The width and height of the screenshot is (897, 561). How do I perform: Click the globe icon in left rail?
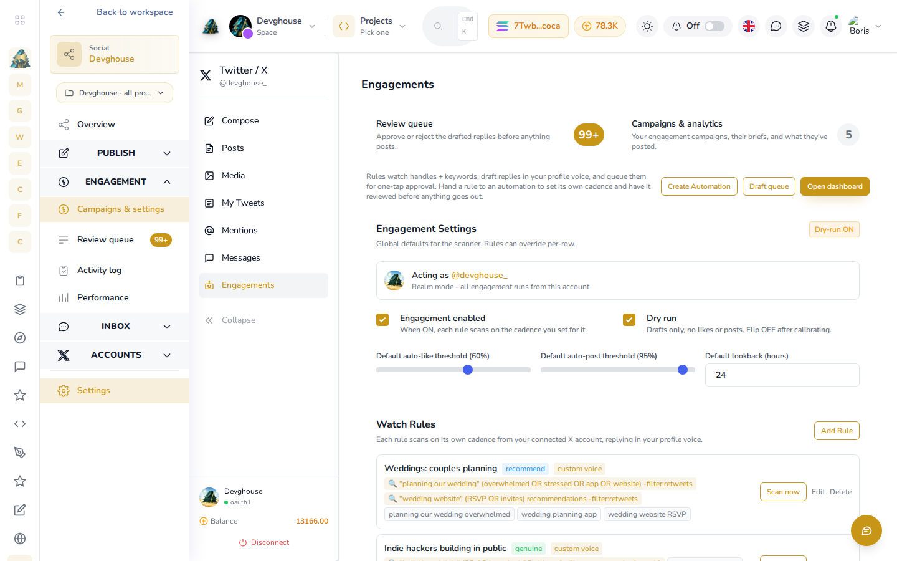click(x=20, y=539)
